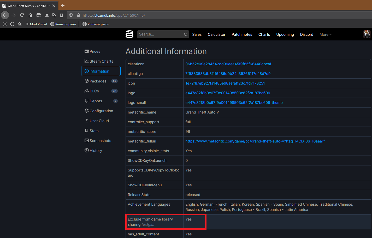Open the Stats sidebar section
Viewport: 372px width, 238px height.
[101, 131]
